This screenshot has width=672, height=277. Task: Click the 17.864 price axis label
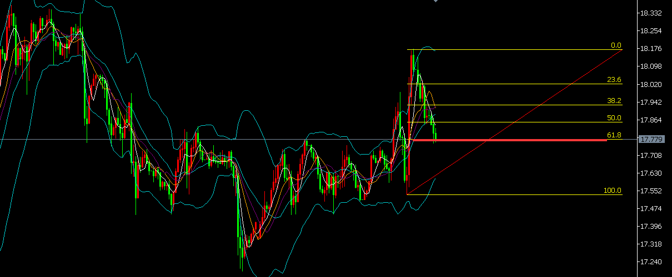651,120
